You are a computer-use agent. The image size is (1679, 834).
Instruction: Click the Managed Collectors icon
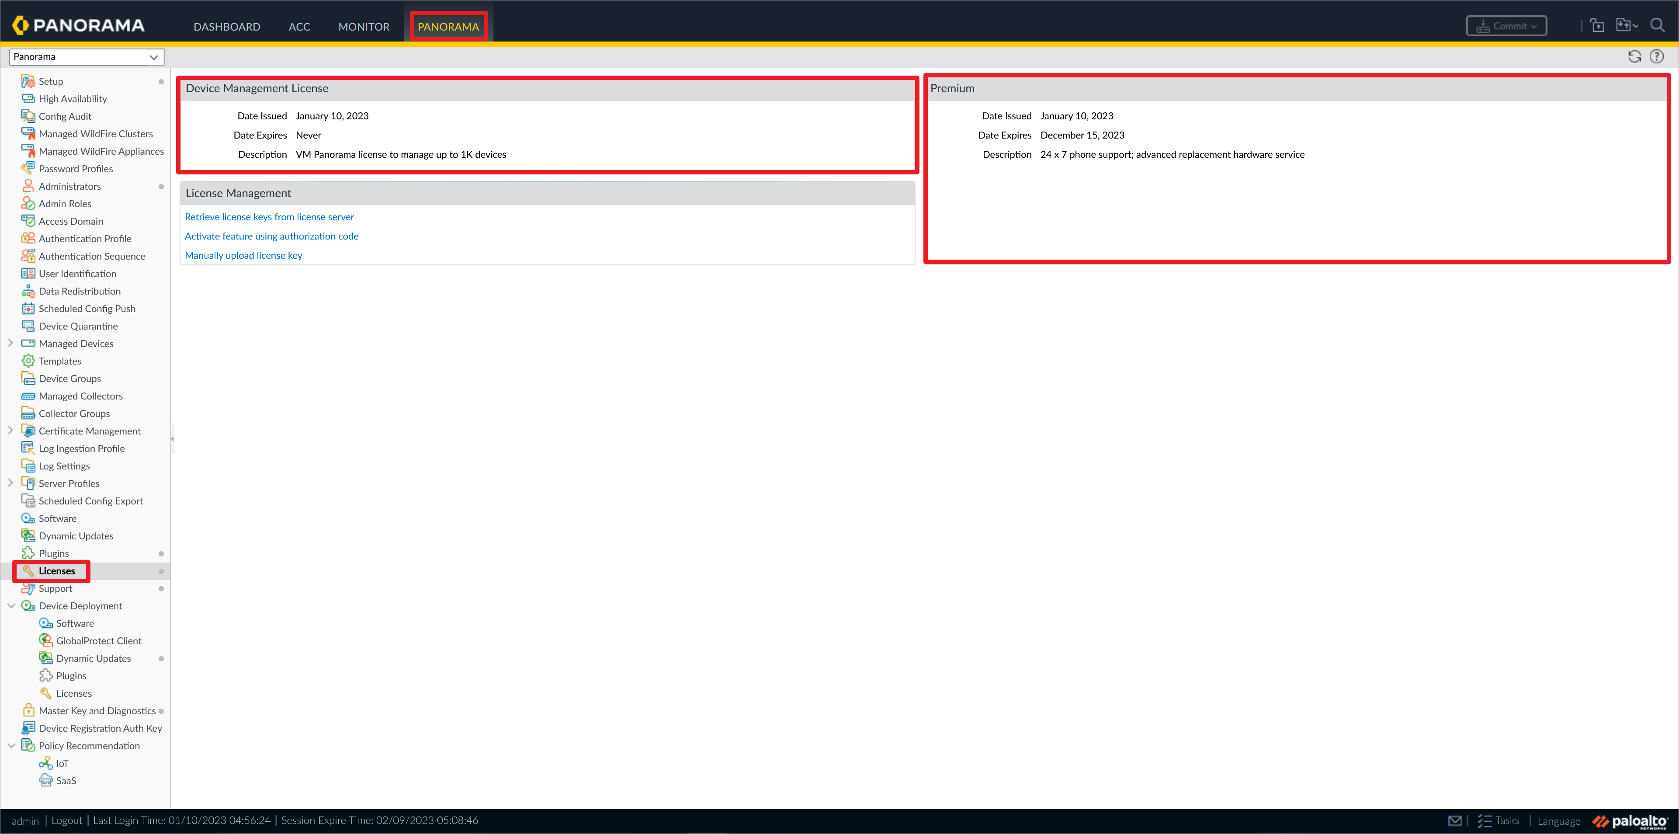click(28, 396)
